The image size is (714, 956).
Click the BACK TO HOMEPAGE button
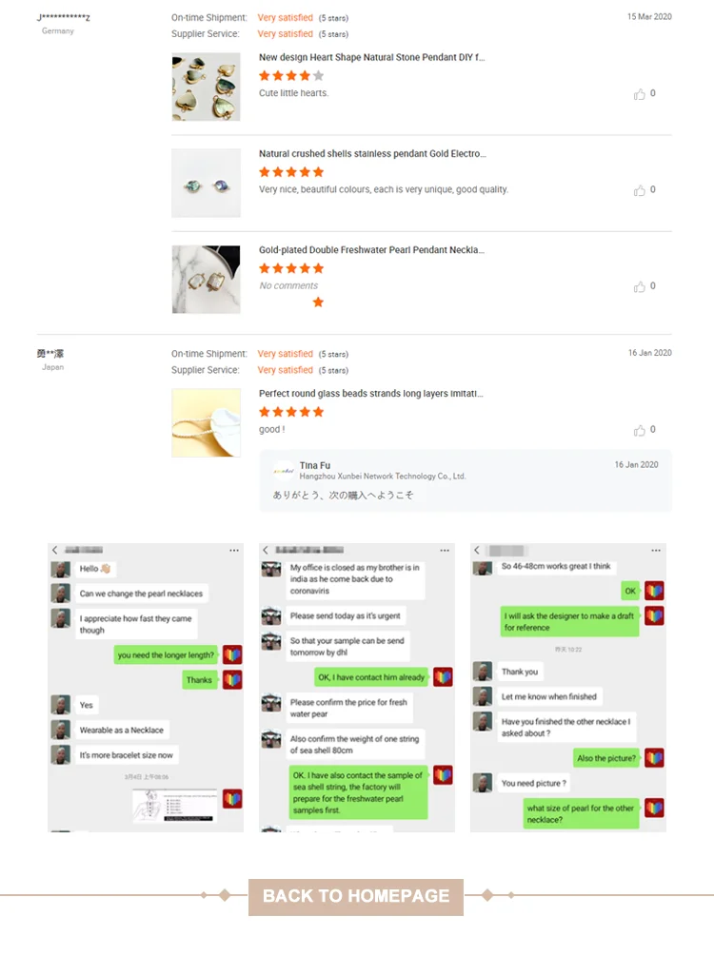pyautogui.click(x=356, y=897)
